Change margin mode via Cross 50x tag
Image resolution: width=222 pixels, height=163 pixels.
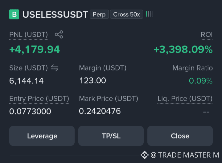click(x=127, y=14)
